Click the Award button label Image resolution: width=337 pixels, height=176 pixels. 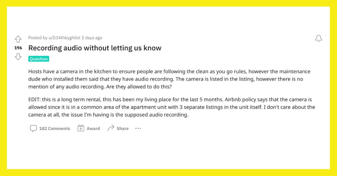[x=93, y=128]
